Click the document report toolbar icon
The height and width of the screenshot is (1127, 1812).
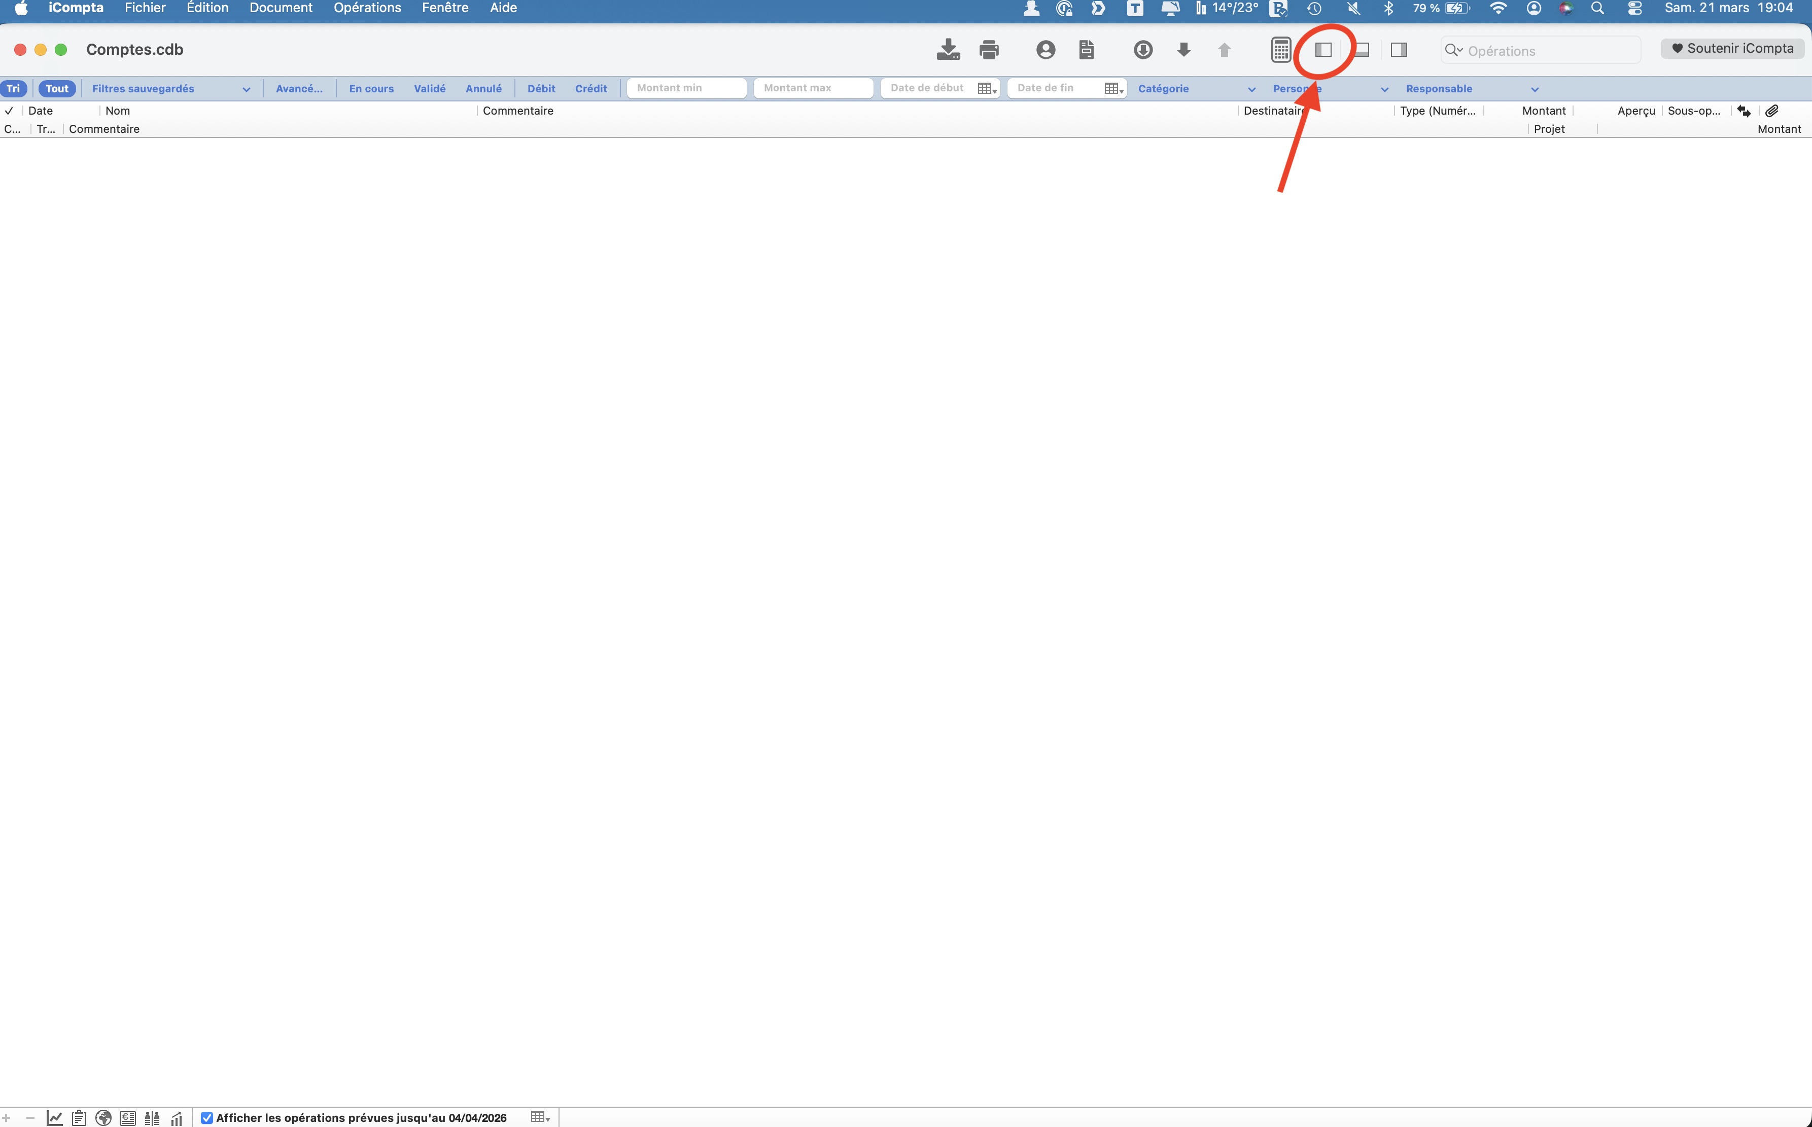click(x=1086, y=50)
